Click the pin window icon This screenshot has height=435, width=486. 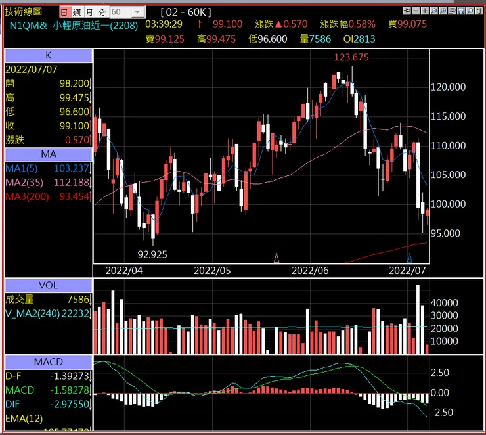(407, 11)
